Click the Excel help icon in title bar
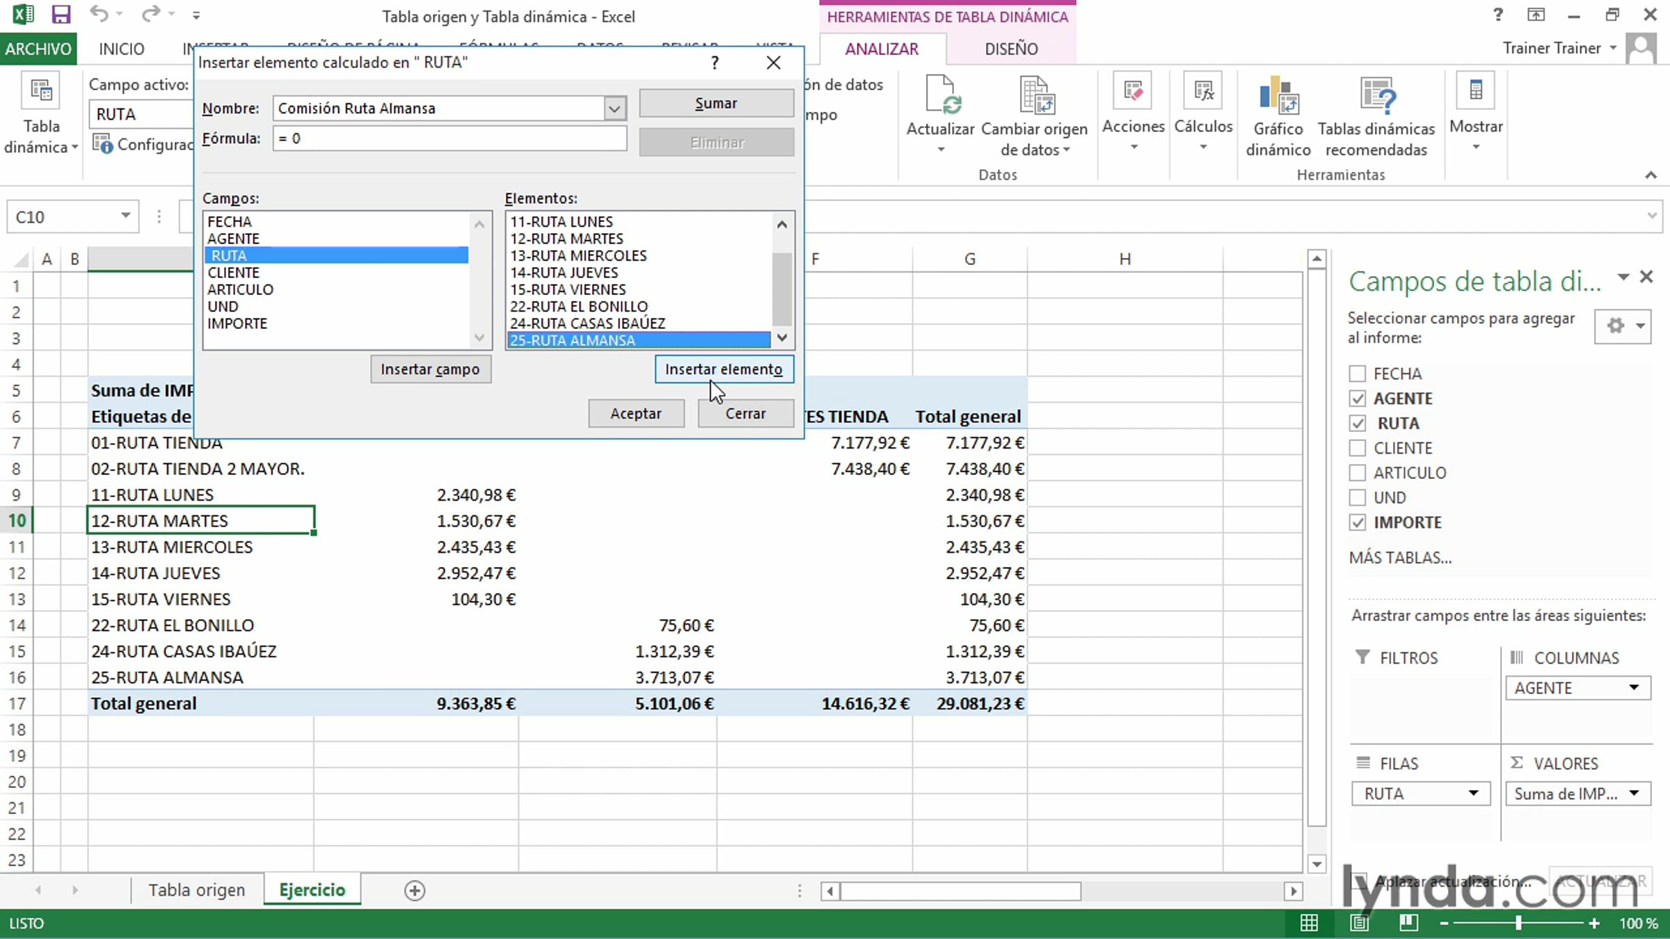The height and width of the screenshot is (939, 1670). [1498, 15]
